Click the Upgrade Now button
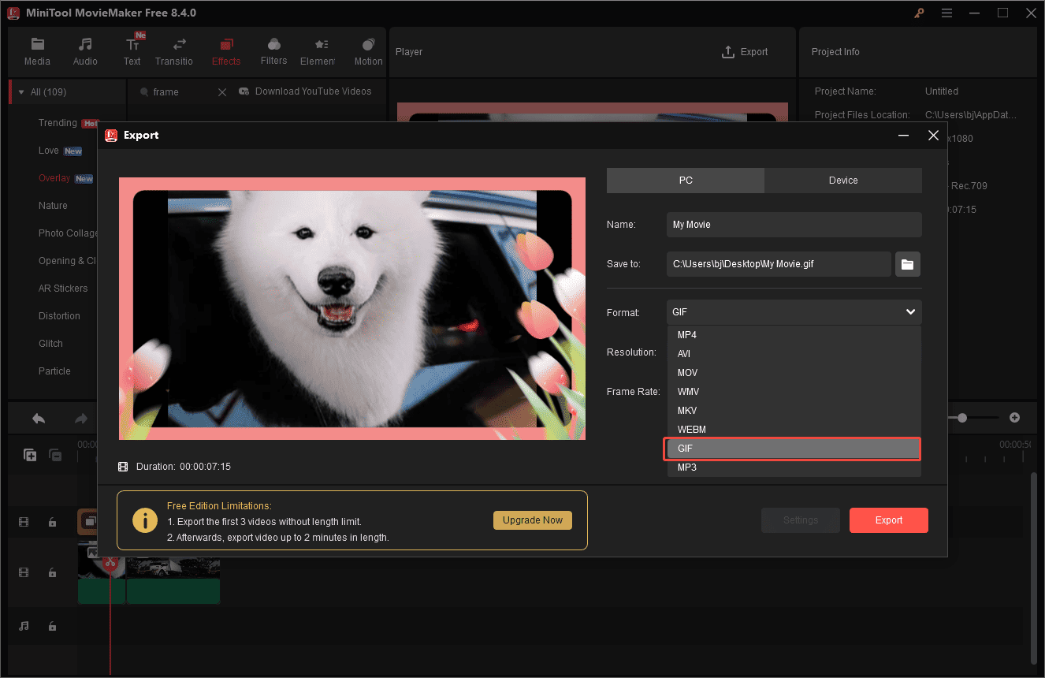This screenshot has height=678, width=1045. point(532,520)
